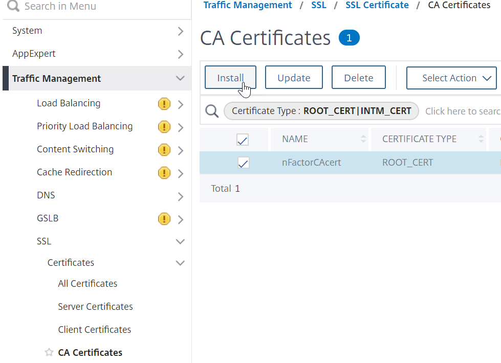The height and width of the screenshot is (363, 501).
Task: Expand Cache Redirection chevron
Action: (181, 173)
